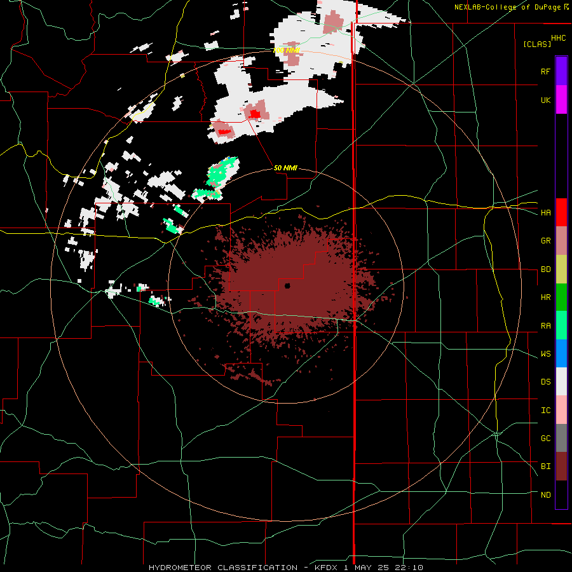Select the gray GC ground clutter swatch
This screenshot has width=572, height=572.
(x=561, y=438)
